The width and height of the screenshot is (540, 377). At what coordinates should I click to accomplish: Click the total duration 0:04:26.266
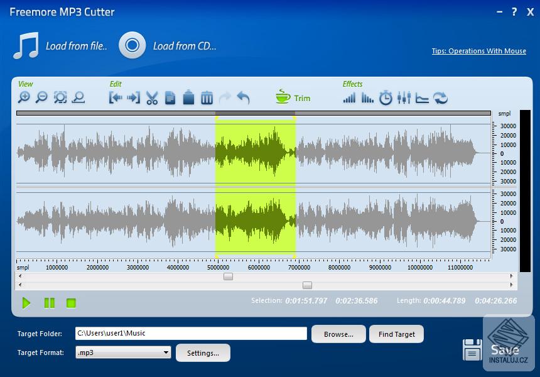496,301
